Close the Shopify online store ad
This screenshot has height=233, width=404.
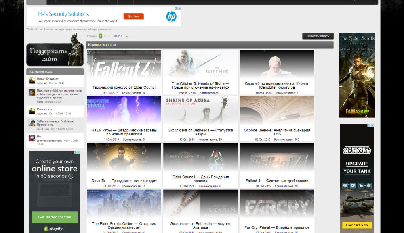coord(79,152)
